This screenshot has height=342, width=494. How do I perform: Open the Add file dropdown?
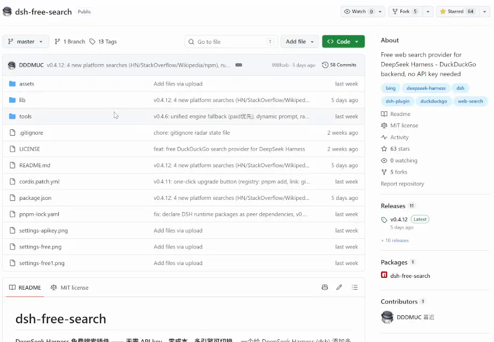click(x=299, y=42)
